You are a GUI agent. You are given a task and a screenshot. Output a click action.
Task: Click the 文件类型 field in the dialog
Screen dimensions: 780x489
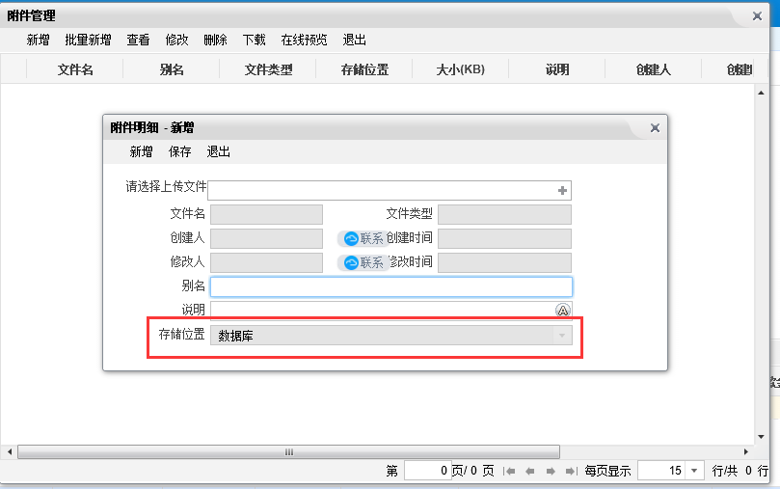(x=504, y=214)
